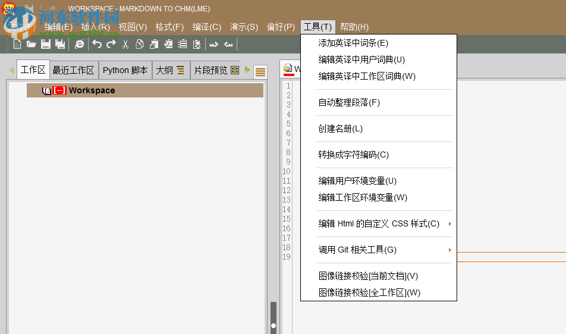Click the browser preview (IE) icon
Screen dimensions: 566x334
(80, 45)
